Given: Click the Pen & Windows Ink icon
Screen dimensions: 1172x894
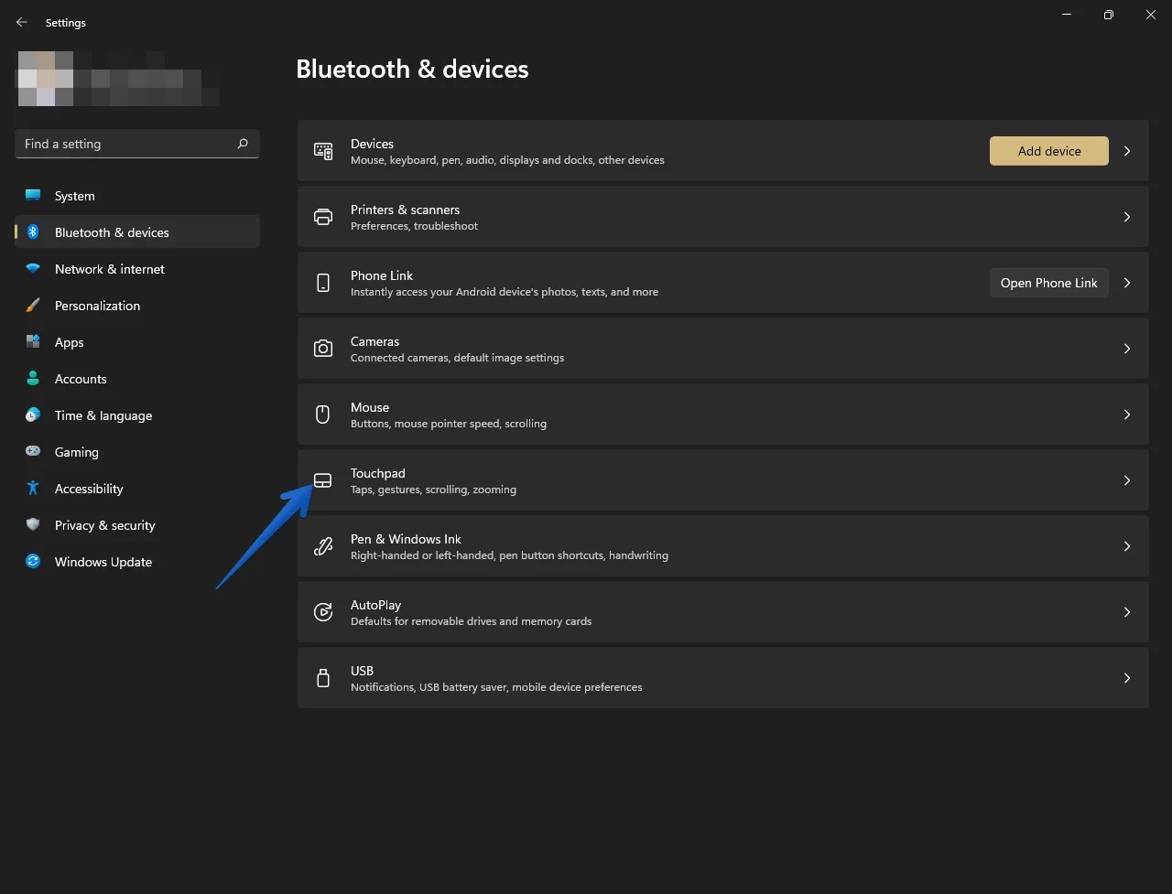Looking at the screenshot, I should coord(322,545).
